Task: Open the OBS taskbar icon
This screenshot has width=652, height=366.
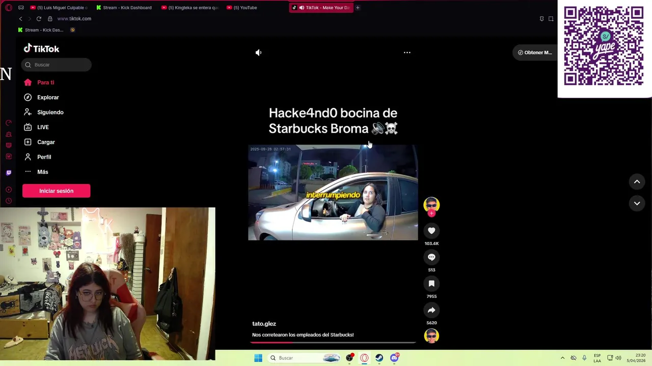Action: [x=349, y=358]
